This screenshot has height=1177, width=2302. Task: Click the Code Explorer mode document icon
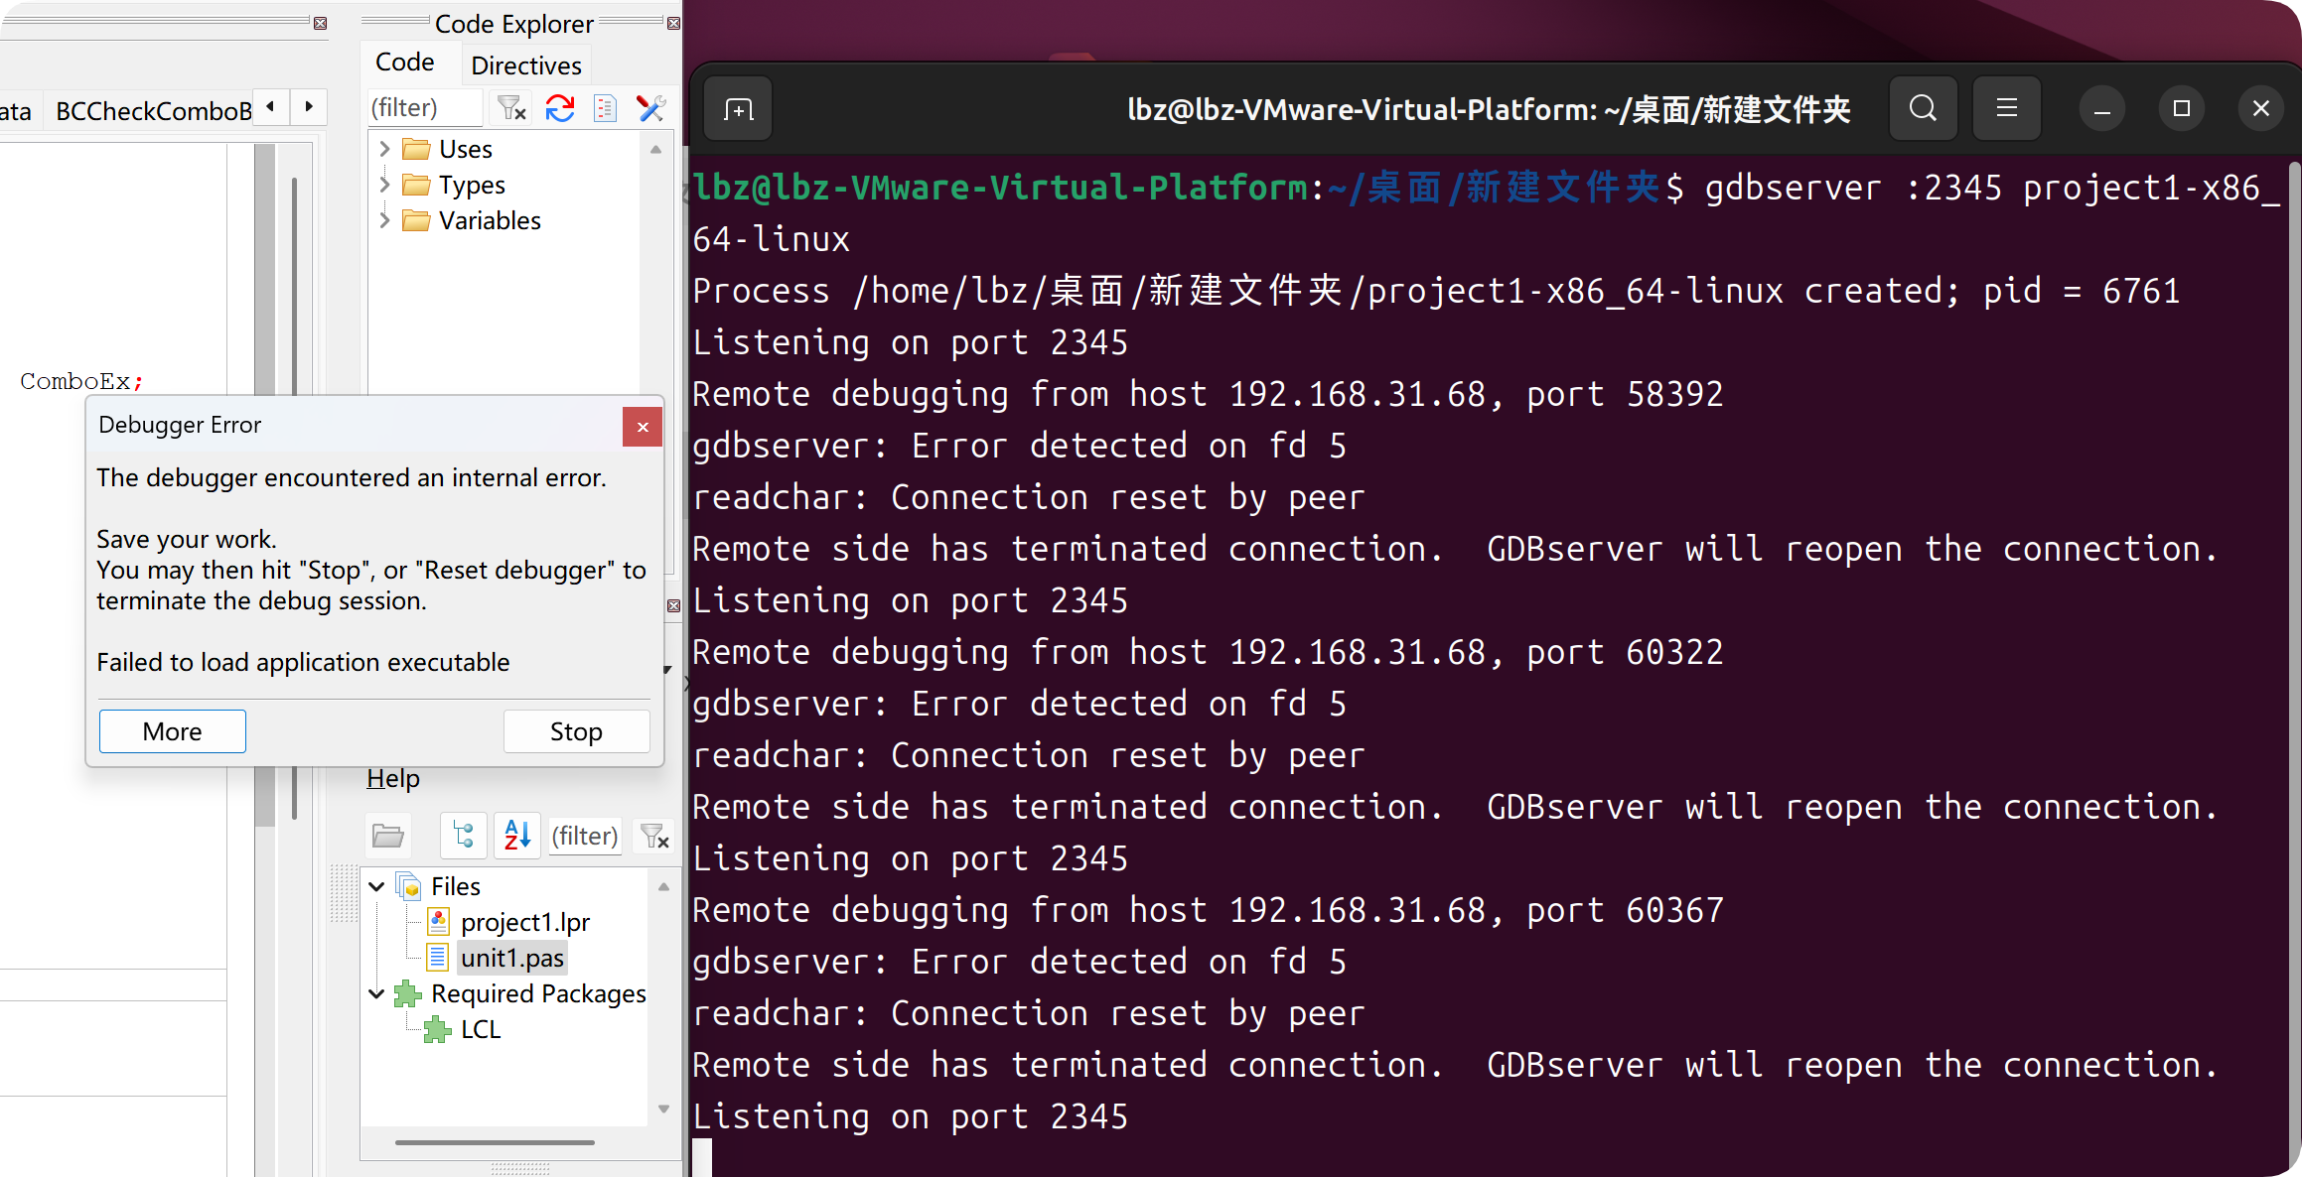(605, 108)
